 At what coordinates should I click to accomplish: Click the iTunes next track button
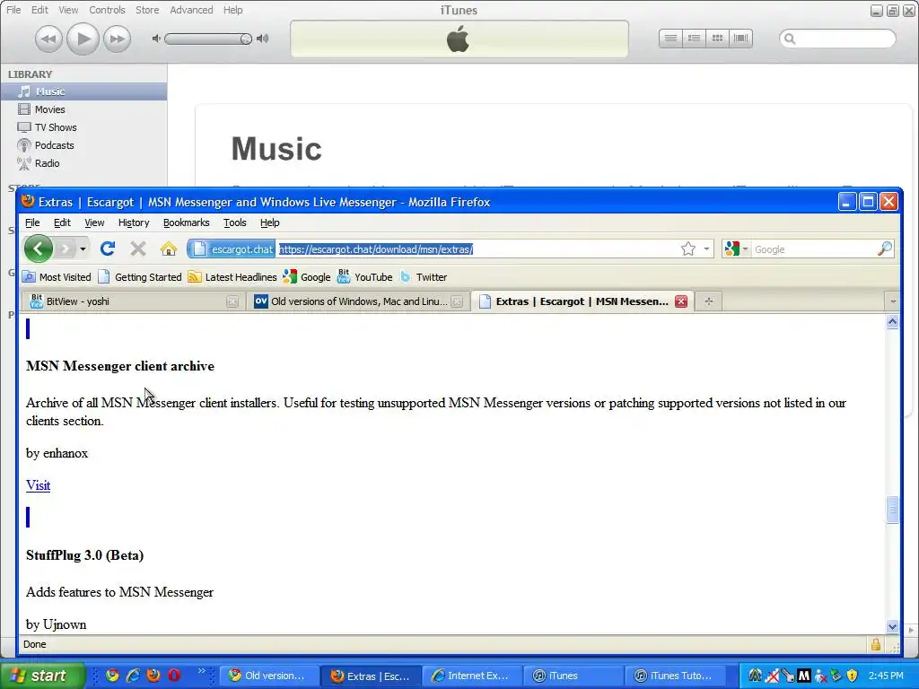[x=118, y=39]
